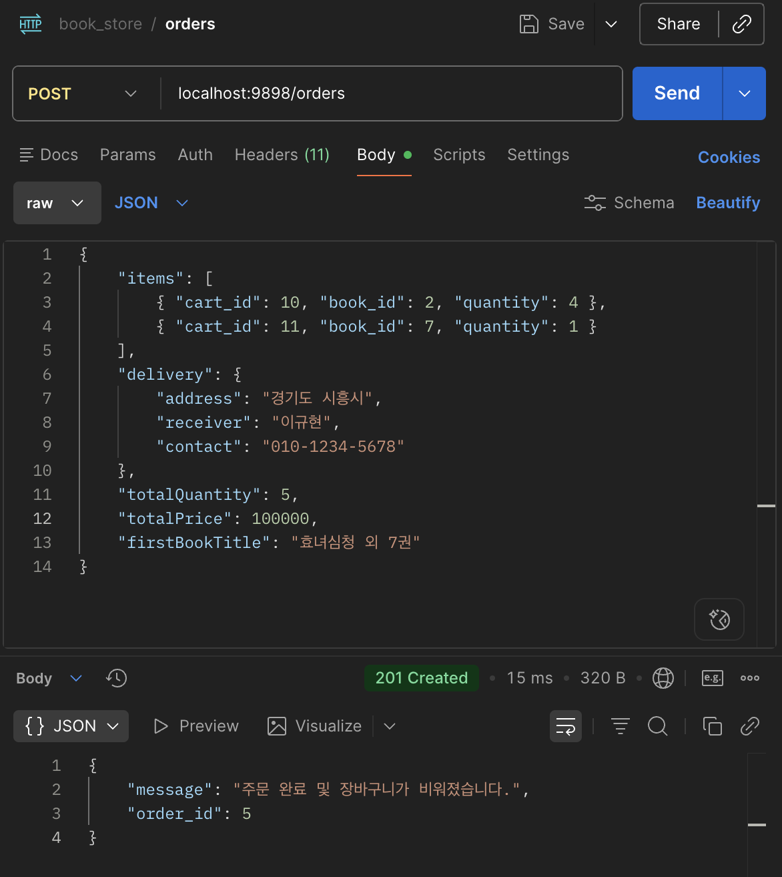Open the Settings tab
The width and height of the screenshot is (782, 877).
click(x=538, y=155)
